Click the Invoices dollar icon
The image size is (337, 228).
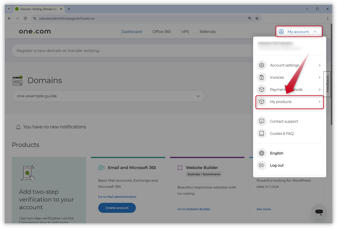262,77
